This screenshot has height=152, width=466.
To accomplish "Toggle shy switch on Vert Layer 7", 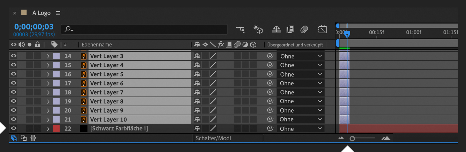I will [197, 92].
